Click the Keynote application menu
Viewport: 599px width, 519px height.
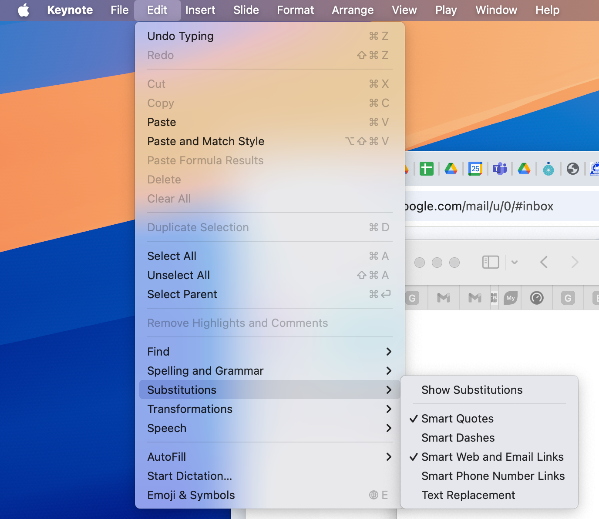pos(70,10)
